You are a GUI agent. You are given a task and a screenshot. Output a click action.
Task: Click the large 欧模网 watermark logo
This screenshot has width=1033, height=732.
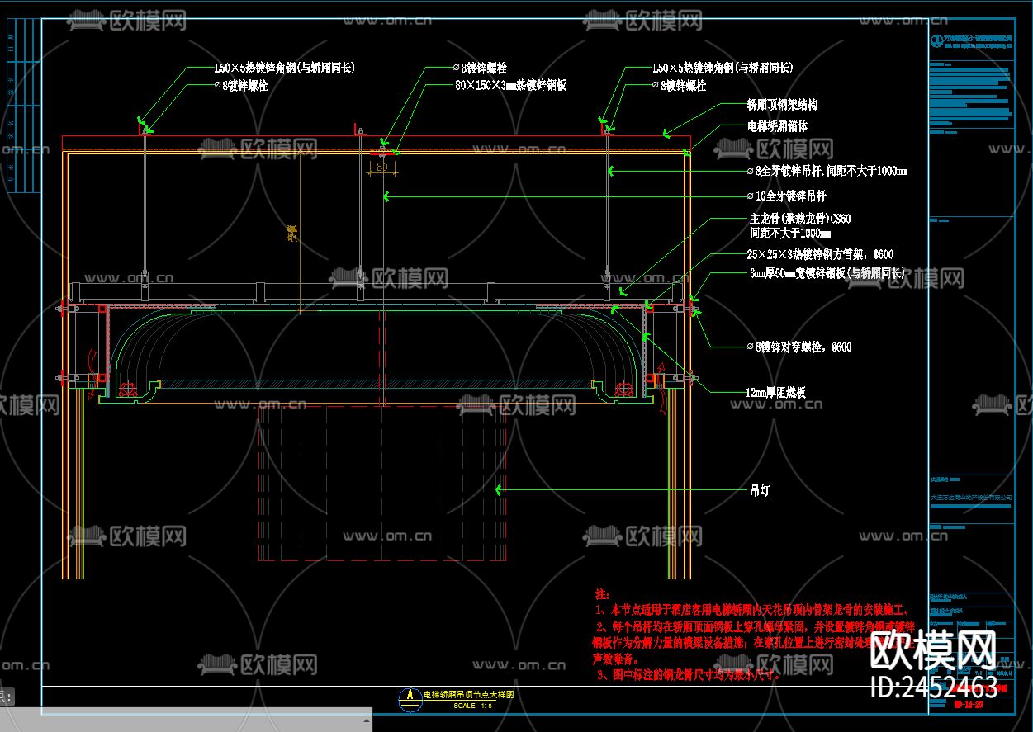934,652
